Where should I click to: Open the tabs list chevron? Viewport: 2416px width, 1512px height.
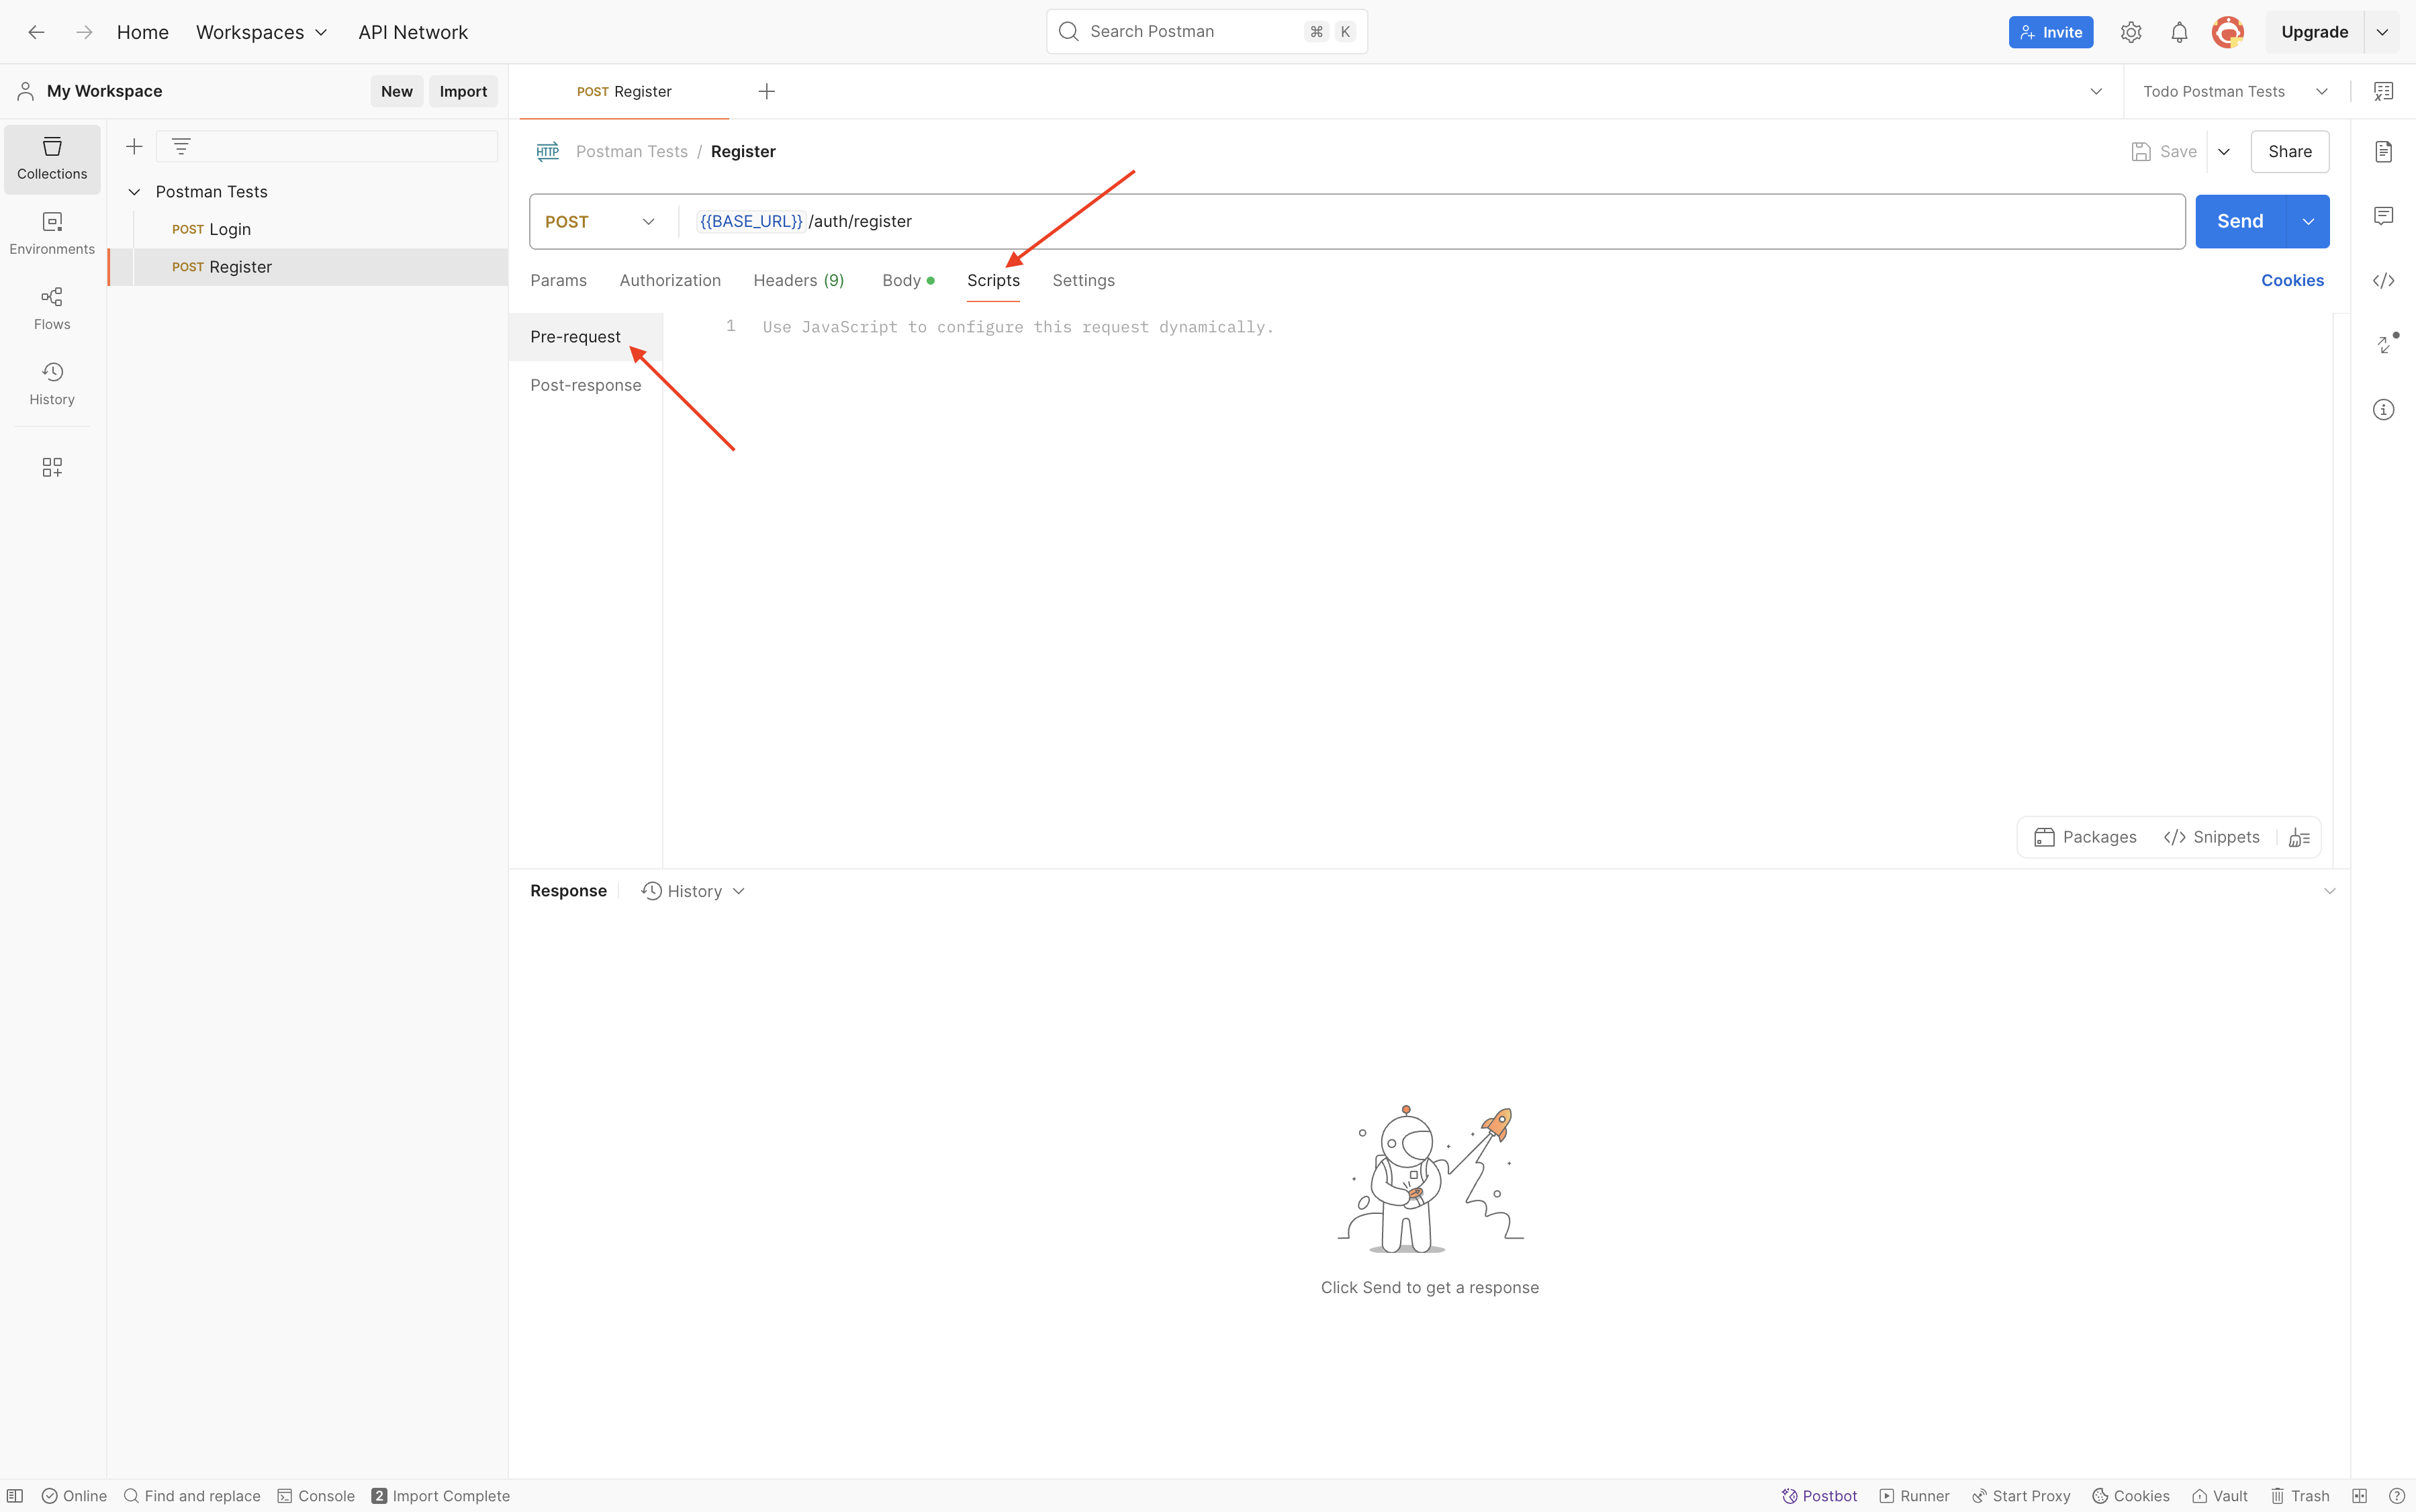click(2096, 91)
